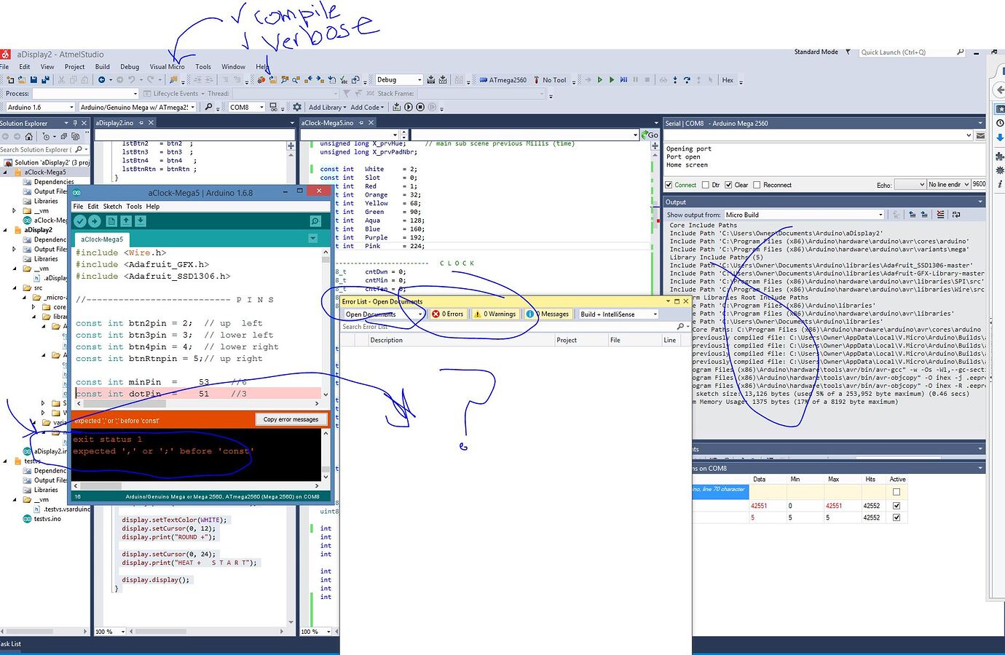Toggle Active checkbox in 42551 data row
Image resolution: width=1005 pixels, height=655 pixels.
tap(896, 505)
